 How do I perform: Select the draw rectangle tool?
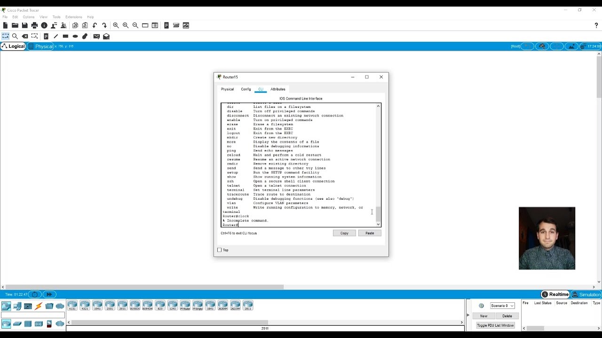[x=65, y=36]
